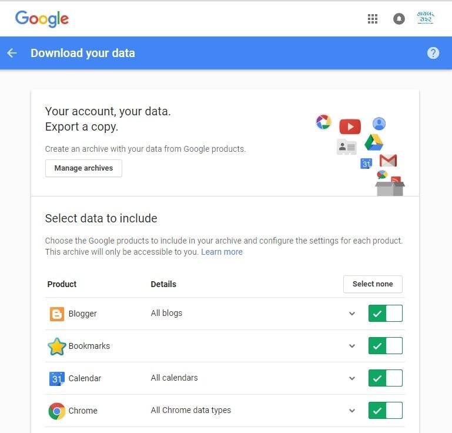
Task: Turn off the Bookmarks toggle
Action: (x=385, y=346)
